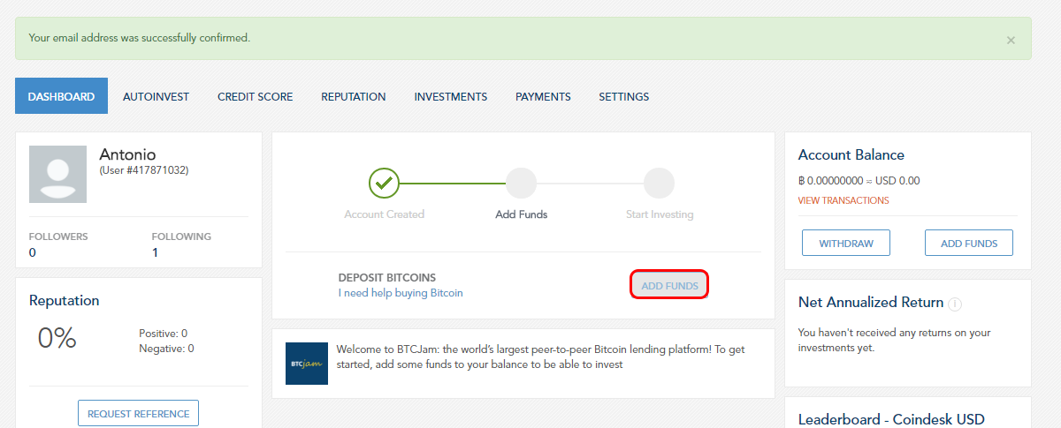Screen dimensions: 1061x428
Task: Click the Deposit Bitcoins heading
Action: [387, 278]
